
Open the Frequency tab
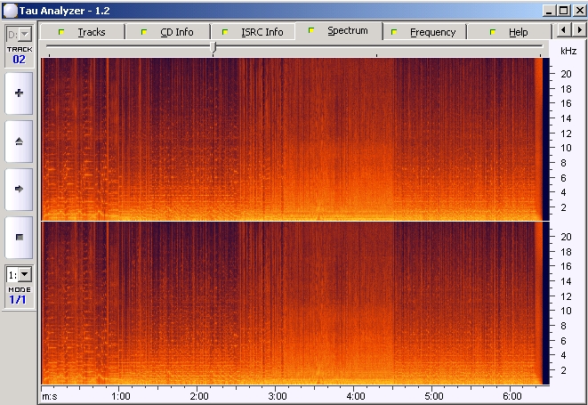424,32
